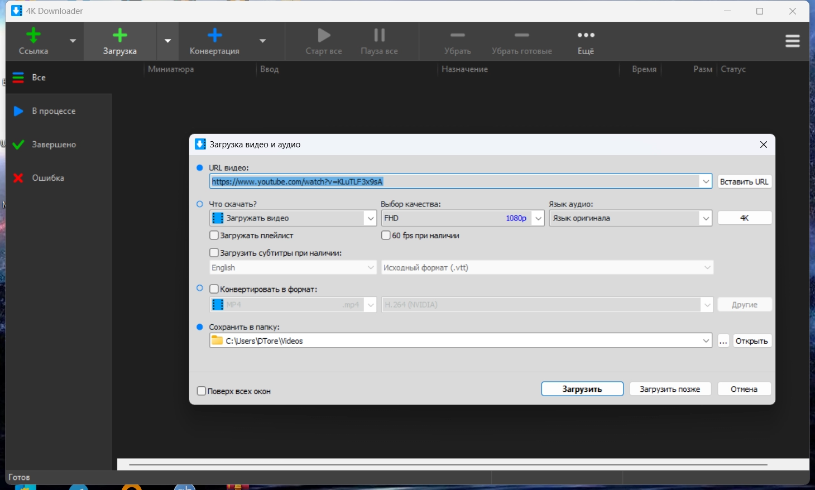This screenshot has width=815, height=490.
Task: Open the save folder path dropdown
Action: (x=706, y=340)
